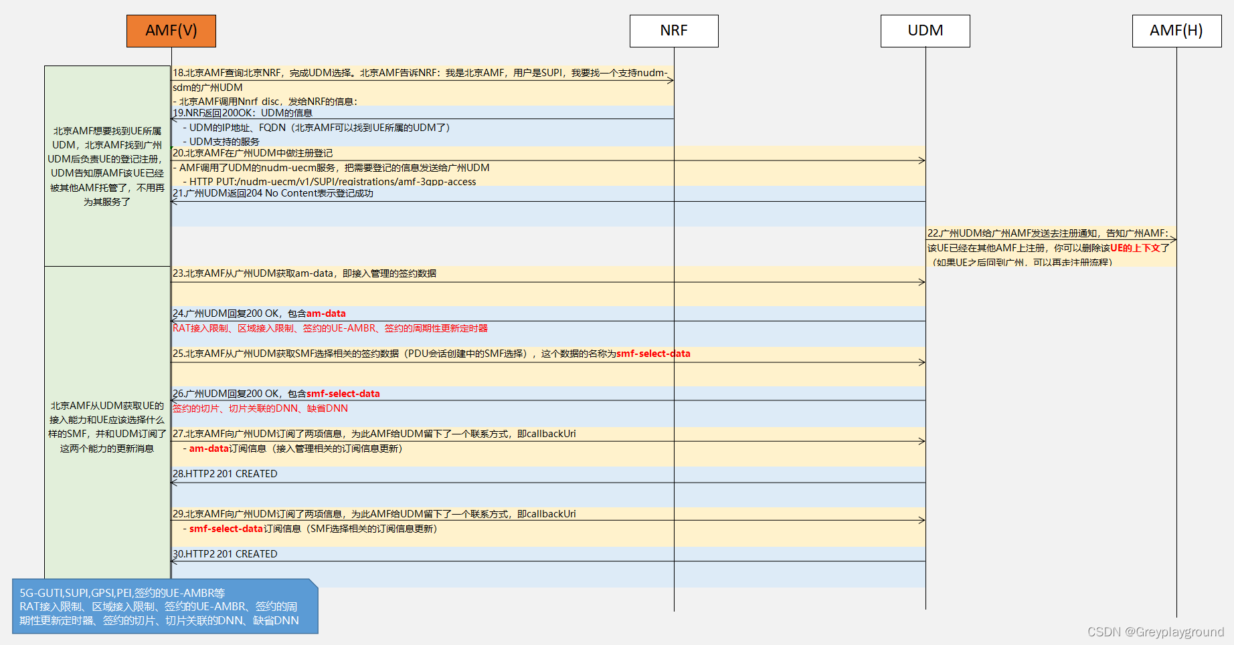1234x645 pixels.
Task: Select the NRF lifeline header box
Action: pyautogui.click(x=673, y=30)
